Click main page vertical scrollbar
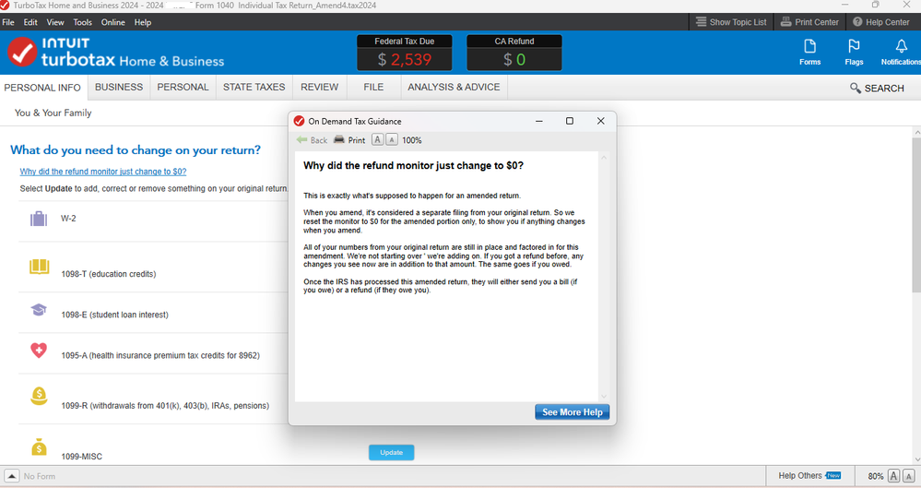This screenshot has height=488, width=921. point(916,215)
